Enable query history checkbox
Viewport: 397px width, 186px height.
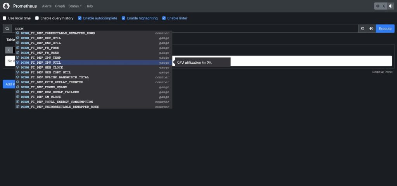pos(37,18)
